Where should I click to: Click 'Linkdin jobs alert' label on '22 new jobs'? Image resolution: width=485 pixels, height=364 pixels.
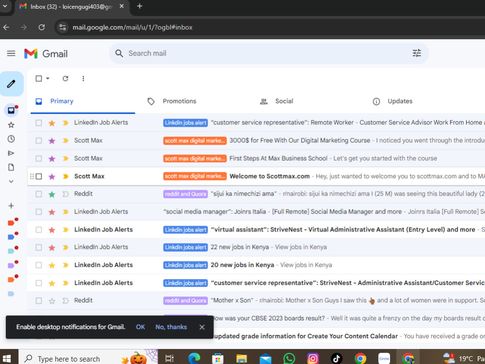tap(186, 248)
